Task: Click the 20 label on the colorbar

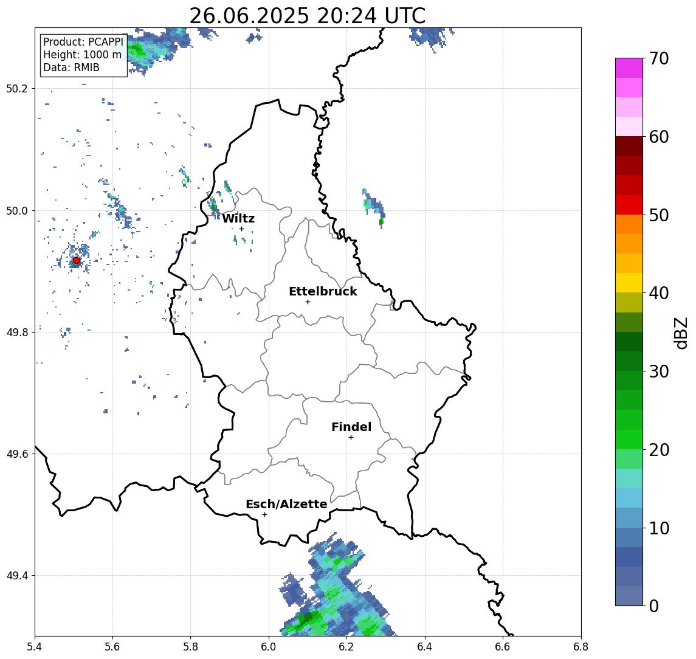Action: [x=659, y=449]
